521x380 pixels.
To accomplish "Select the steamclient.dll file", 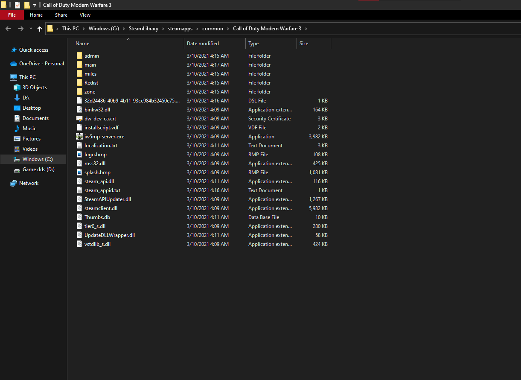I will coord(101,208).
